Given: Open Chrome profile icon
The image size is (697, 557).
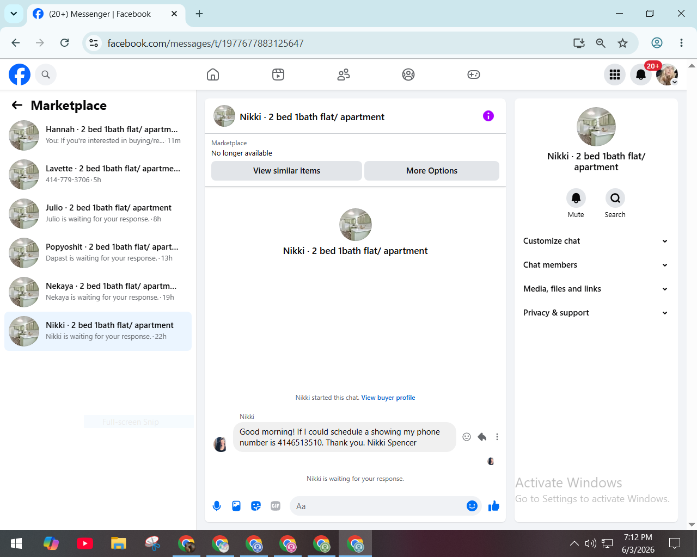Looking at the screenshot, I should [657, 43].
